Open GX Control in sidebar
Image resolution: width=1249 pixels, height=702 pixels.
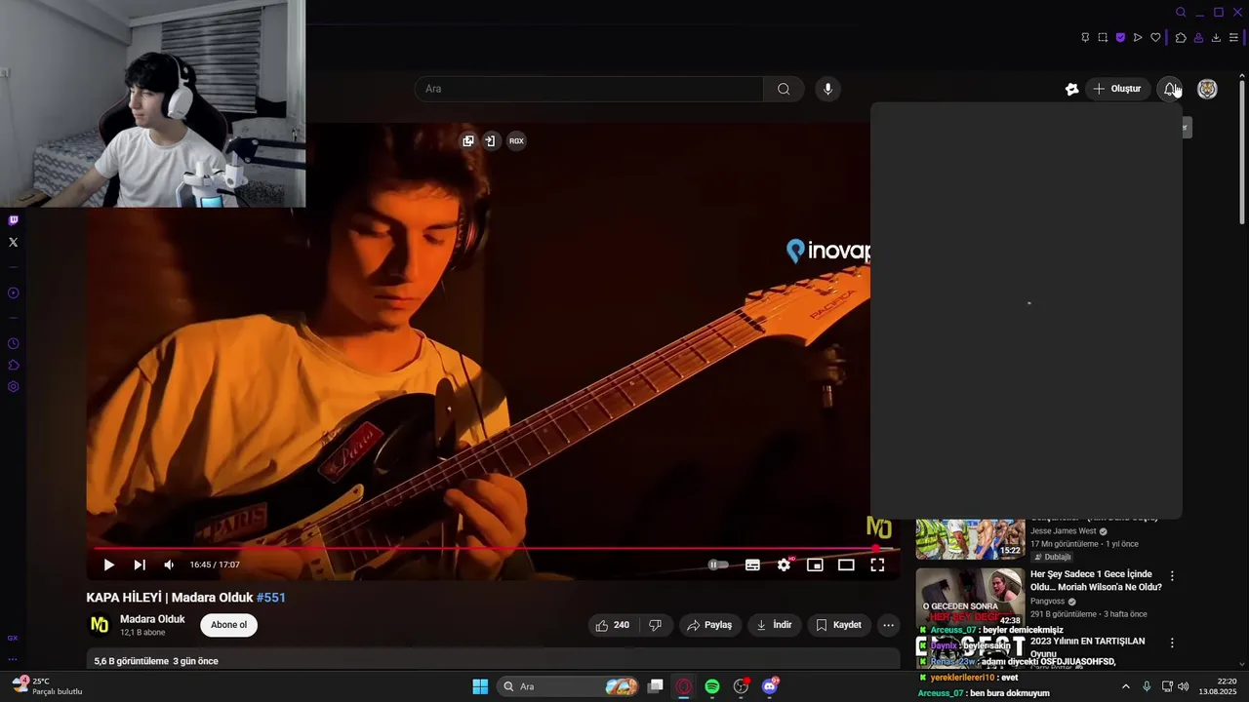[x=13, y=638]
